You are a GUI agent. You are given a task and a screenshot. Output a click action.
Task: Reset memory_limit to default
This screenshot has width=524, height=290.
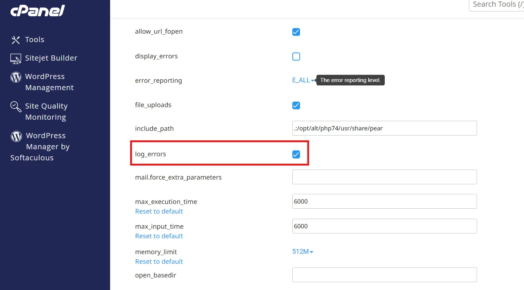tap(159, 262)
